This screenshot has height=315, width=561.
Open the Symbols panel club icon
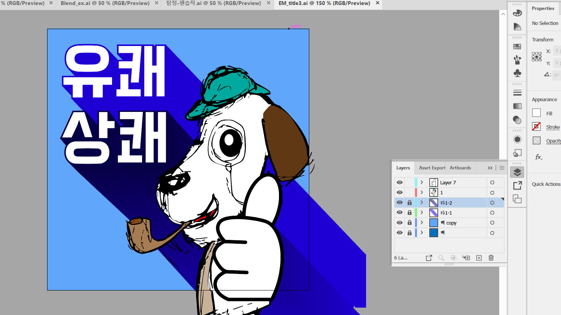[517, 73]
